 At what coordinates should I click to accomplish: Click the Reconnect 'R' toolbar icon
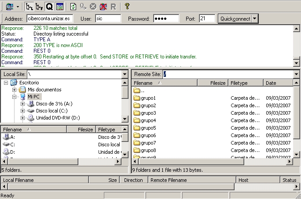click(x=113, y=6)
